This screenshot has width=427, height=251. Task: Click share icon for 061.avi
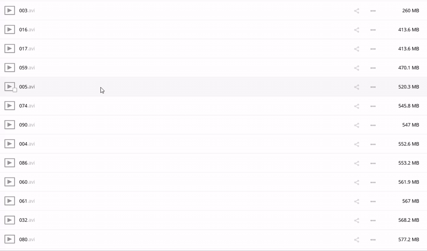(356, 201)
